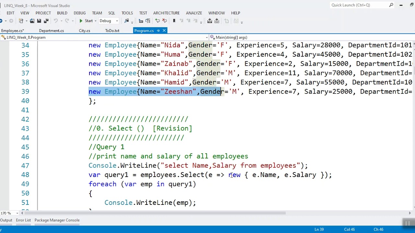Open the HELP menu
The height and width of the screenshot is (233, 415).
coord(236,13)
